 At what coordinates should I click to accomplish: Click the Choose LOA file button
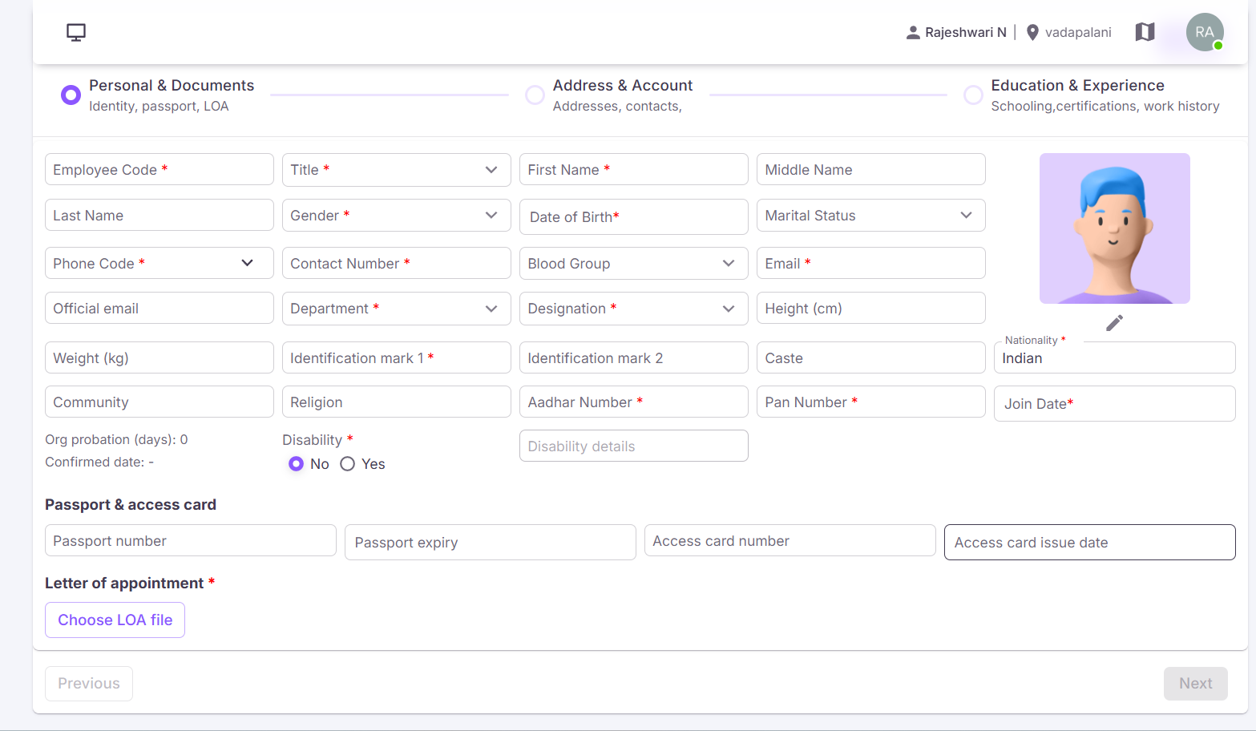click(x=115, y=620)
